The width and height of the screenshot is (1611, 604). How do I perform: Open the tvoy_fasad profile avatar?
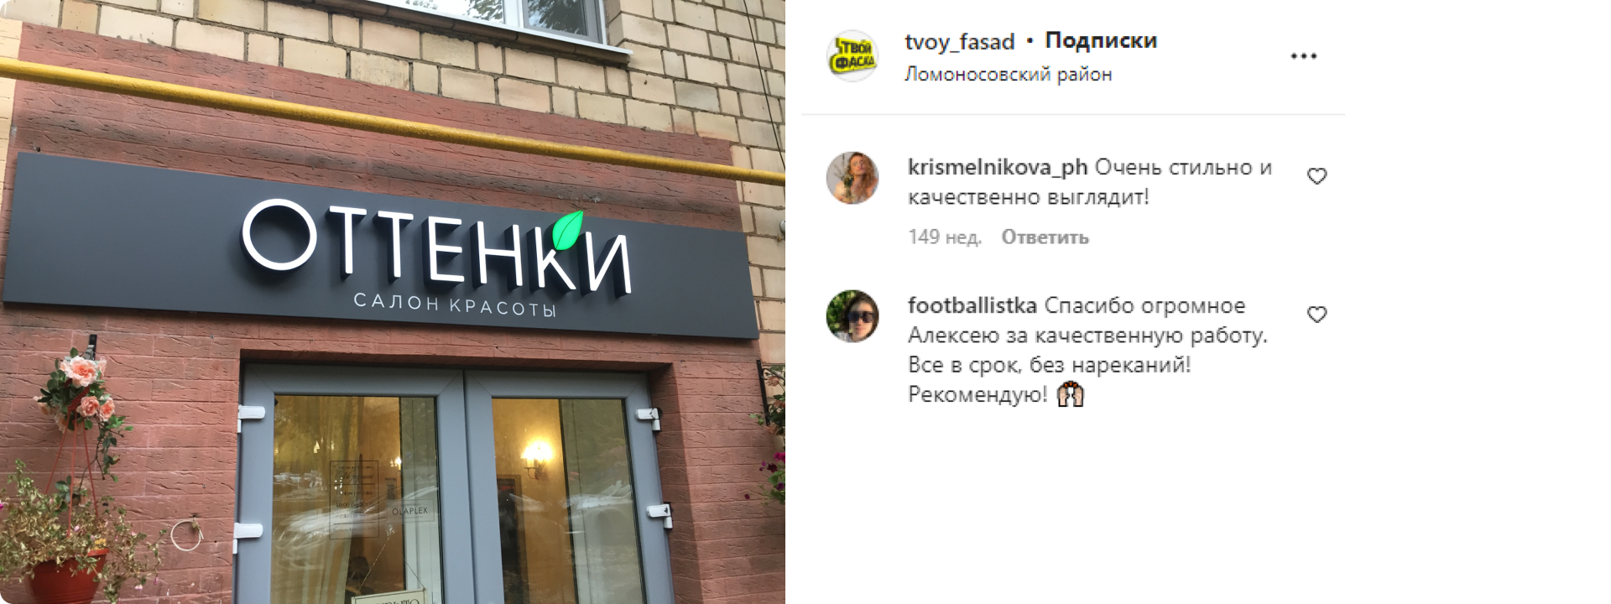point(852,56)
